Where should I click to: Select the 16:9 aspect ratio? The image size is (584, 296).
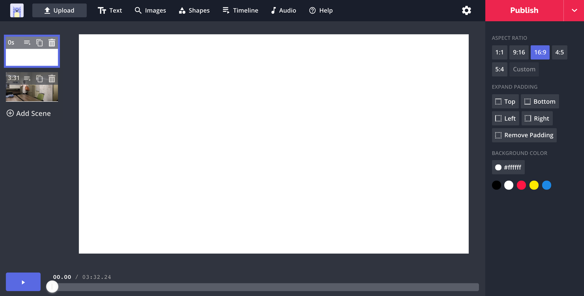tap(540, 52)
